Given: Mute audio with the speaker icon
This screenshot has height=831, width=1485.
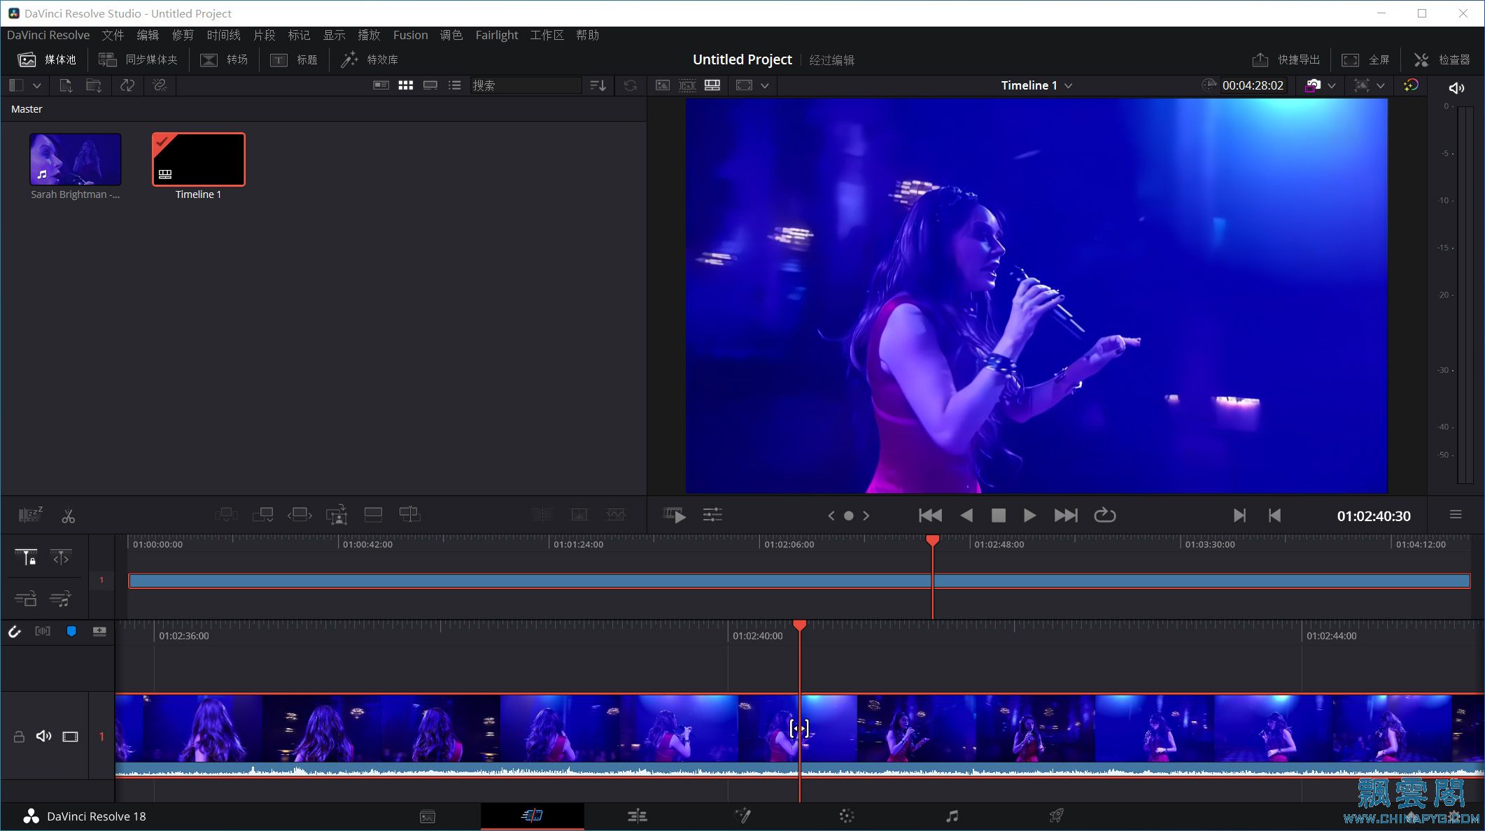Looking at the screenshot, I should coord(1456,88).
